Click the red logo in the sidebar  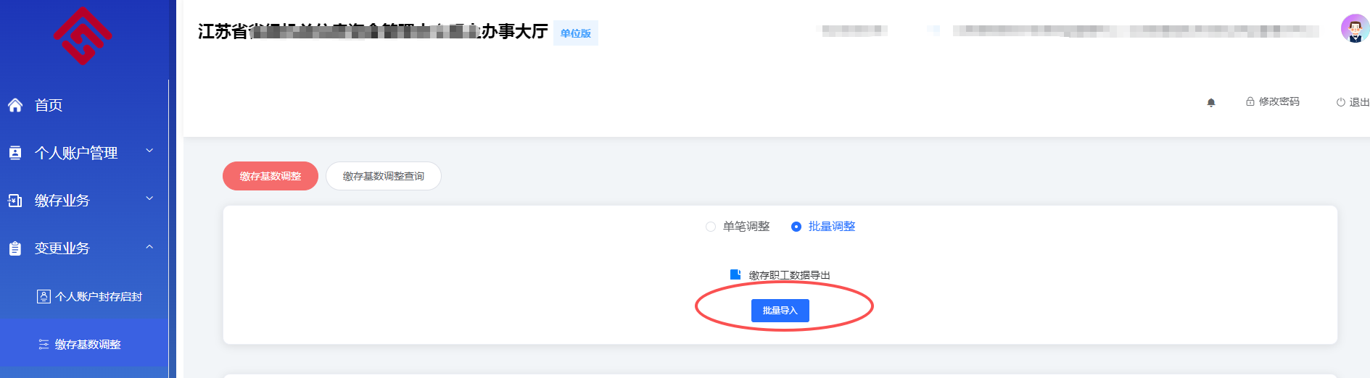click(83, 35)
